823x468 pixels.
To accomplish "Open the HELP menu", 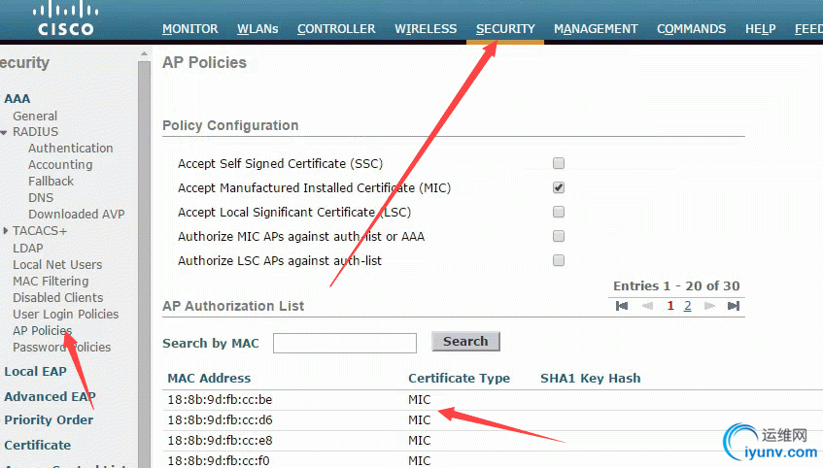I will 761,29.
